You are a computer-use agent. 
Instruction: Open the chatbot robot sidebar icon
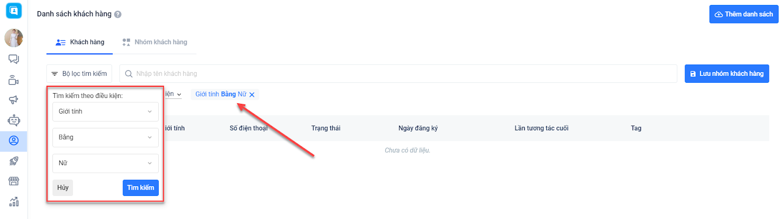tap(14, 120)
